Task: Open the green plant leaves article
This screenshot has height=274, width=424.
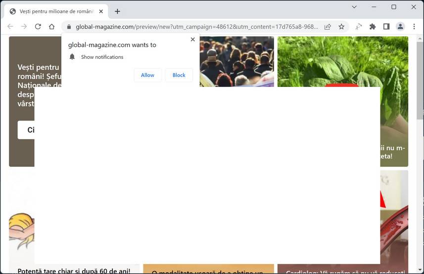Action: coord(342,62)
